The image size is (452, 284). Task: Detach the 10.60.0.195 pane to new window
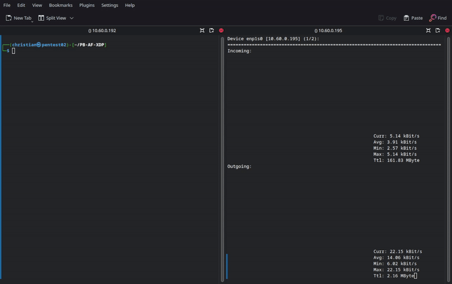(x=438, y=30)
